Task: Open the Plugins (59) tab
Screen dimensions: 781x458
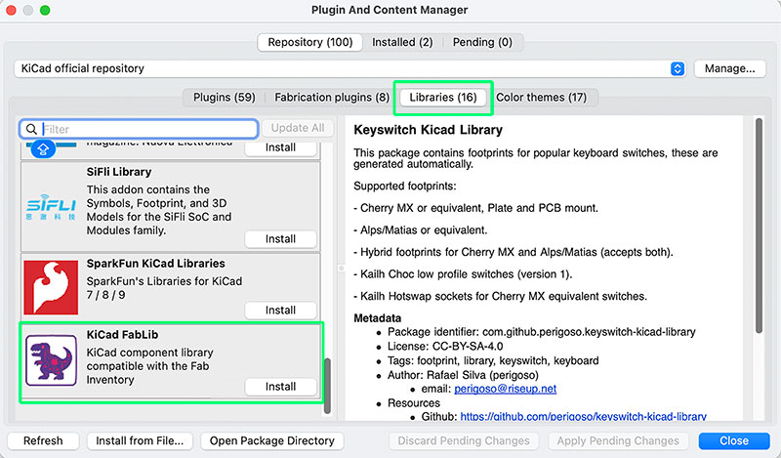Action: tap(224, 98)
